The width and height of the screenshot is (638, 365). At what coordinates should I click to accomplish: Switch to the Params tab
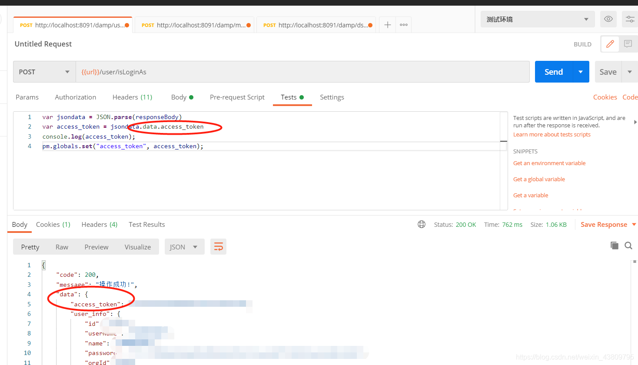click(27, 97)
